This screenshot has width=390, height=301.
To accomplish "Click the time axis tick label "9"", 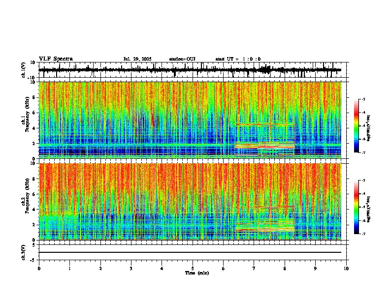I will (315, 268).
